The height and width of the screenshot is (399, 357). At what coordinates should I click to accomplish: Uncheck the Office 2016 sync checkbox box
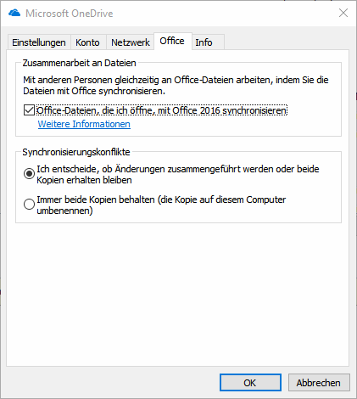[29, 110]
